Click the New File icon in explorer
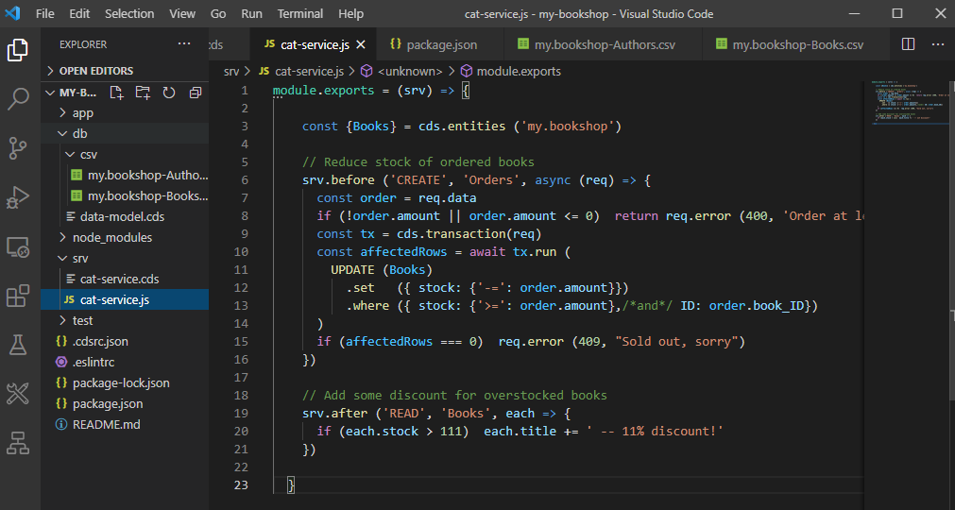Viewport: 955px width, 510px height. coord(116,93)
